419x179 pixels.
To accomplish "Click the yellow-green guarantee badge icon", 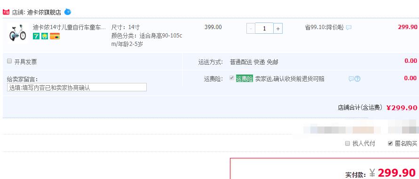I will click(45, 36).
